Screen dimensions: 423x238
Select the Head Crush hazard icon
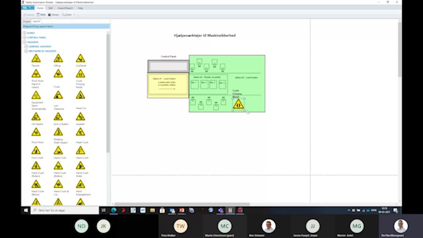[x=80, y=132]
